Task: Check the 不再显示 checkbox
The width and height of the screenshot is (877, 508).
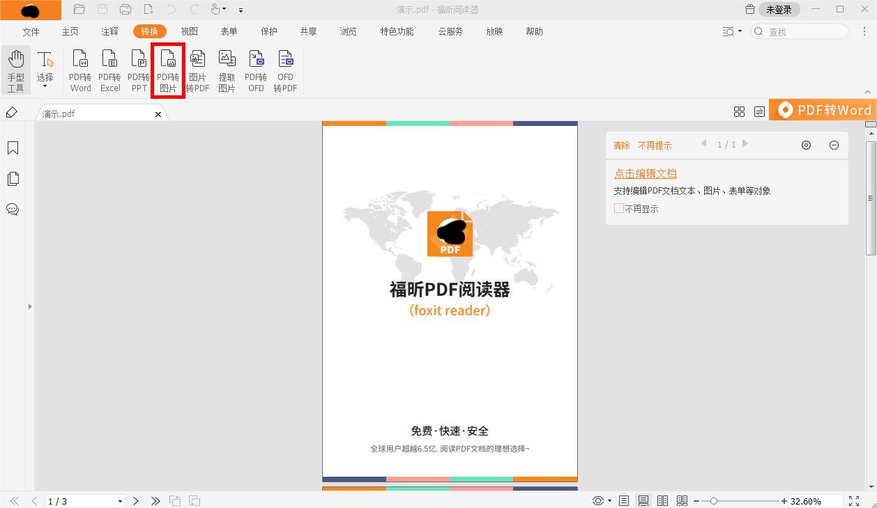Action: pyautogui.click(x=618, y=208)
